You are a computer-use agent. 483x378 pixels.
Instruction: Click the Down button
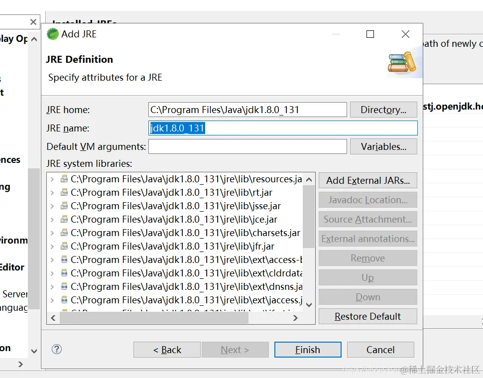(x=368, y=297)
